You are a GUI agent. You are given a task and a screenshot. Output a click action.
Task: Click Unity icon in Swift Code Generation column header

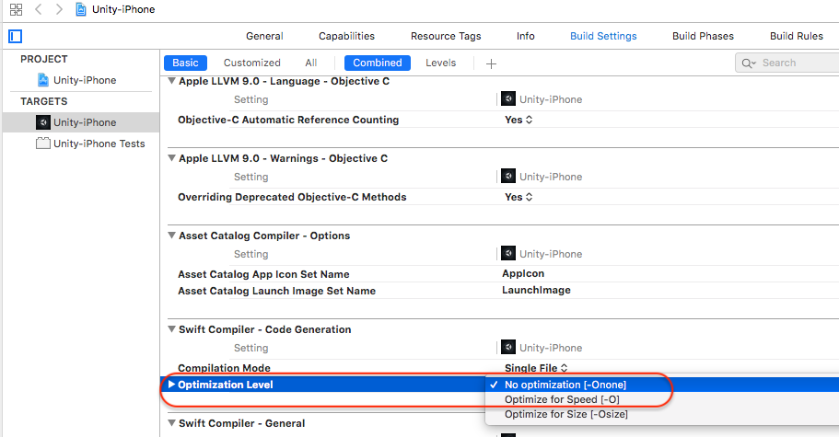(x=507, y=347)
